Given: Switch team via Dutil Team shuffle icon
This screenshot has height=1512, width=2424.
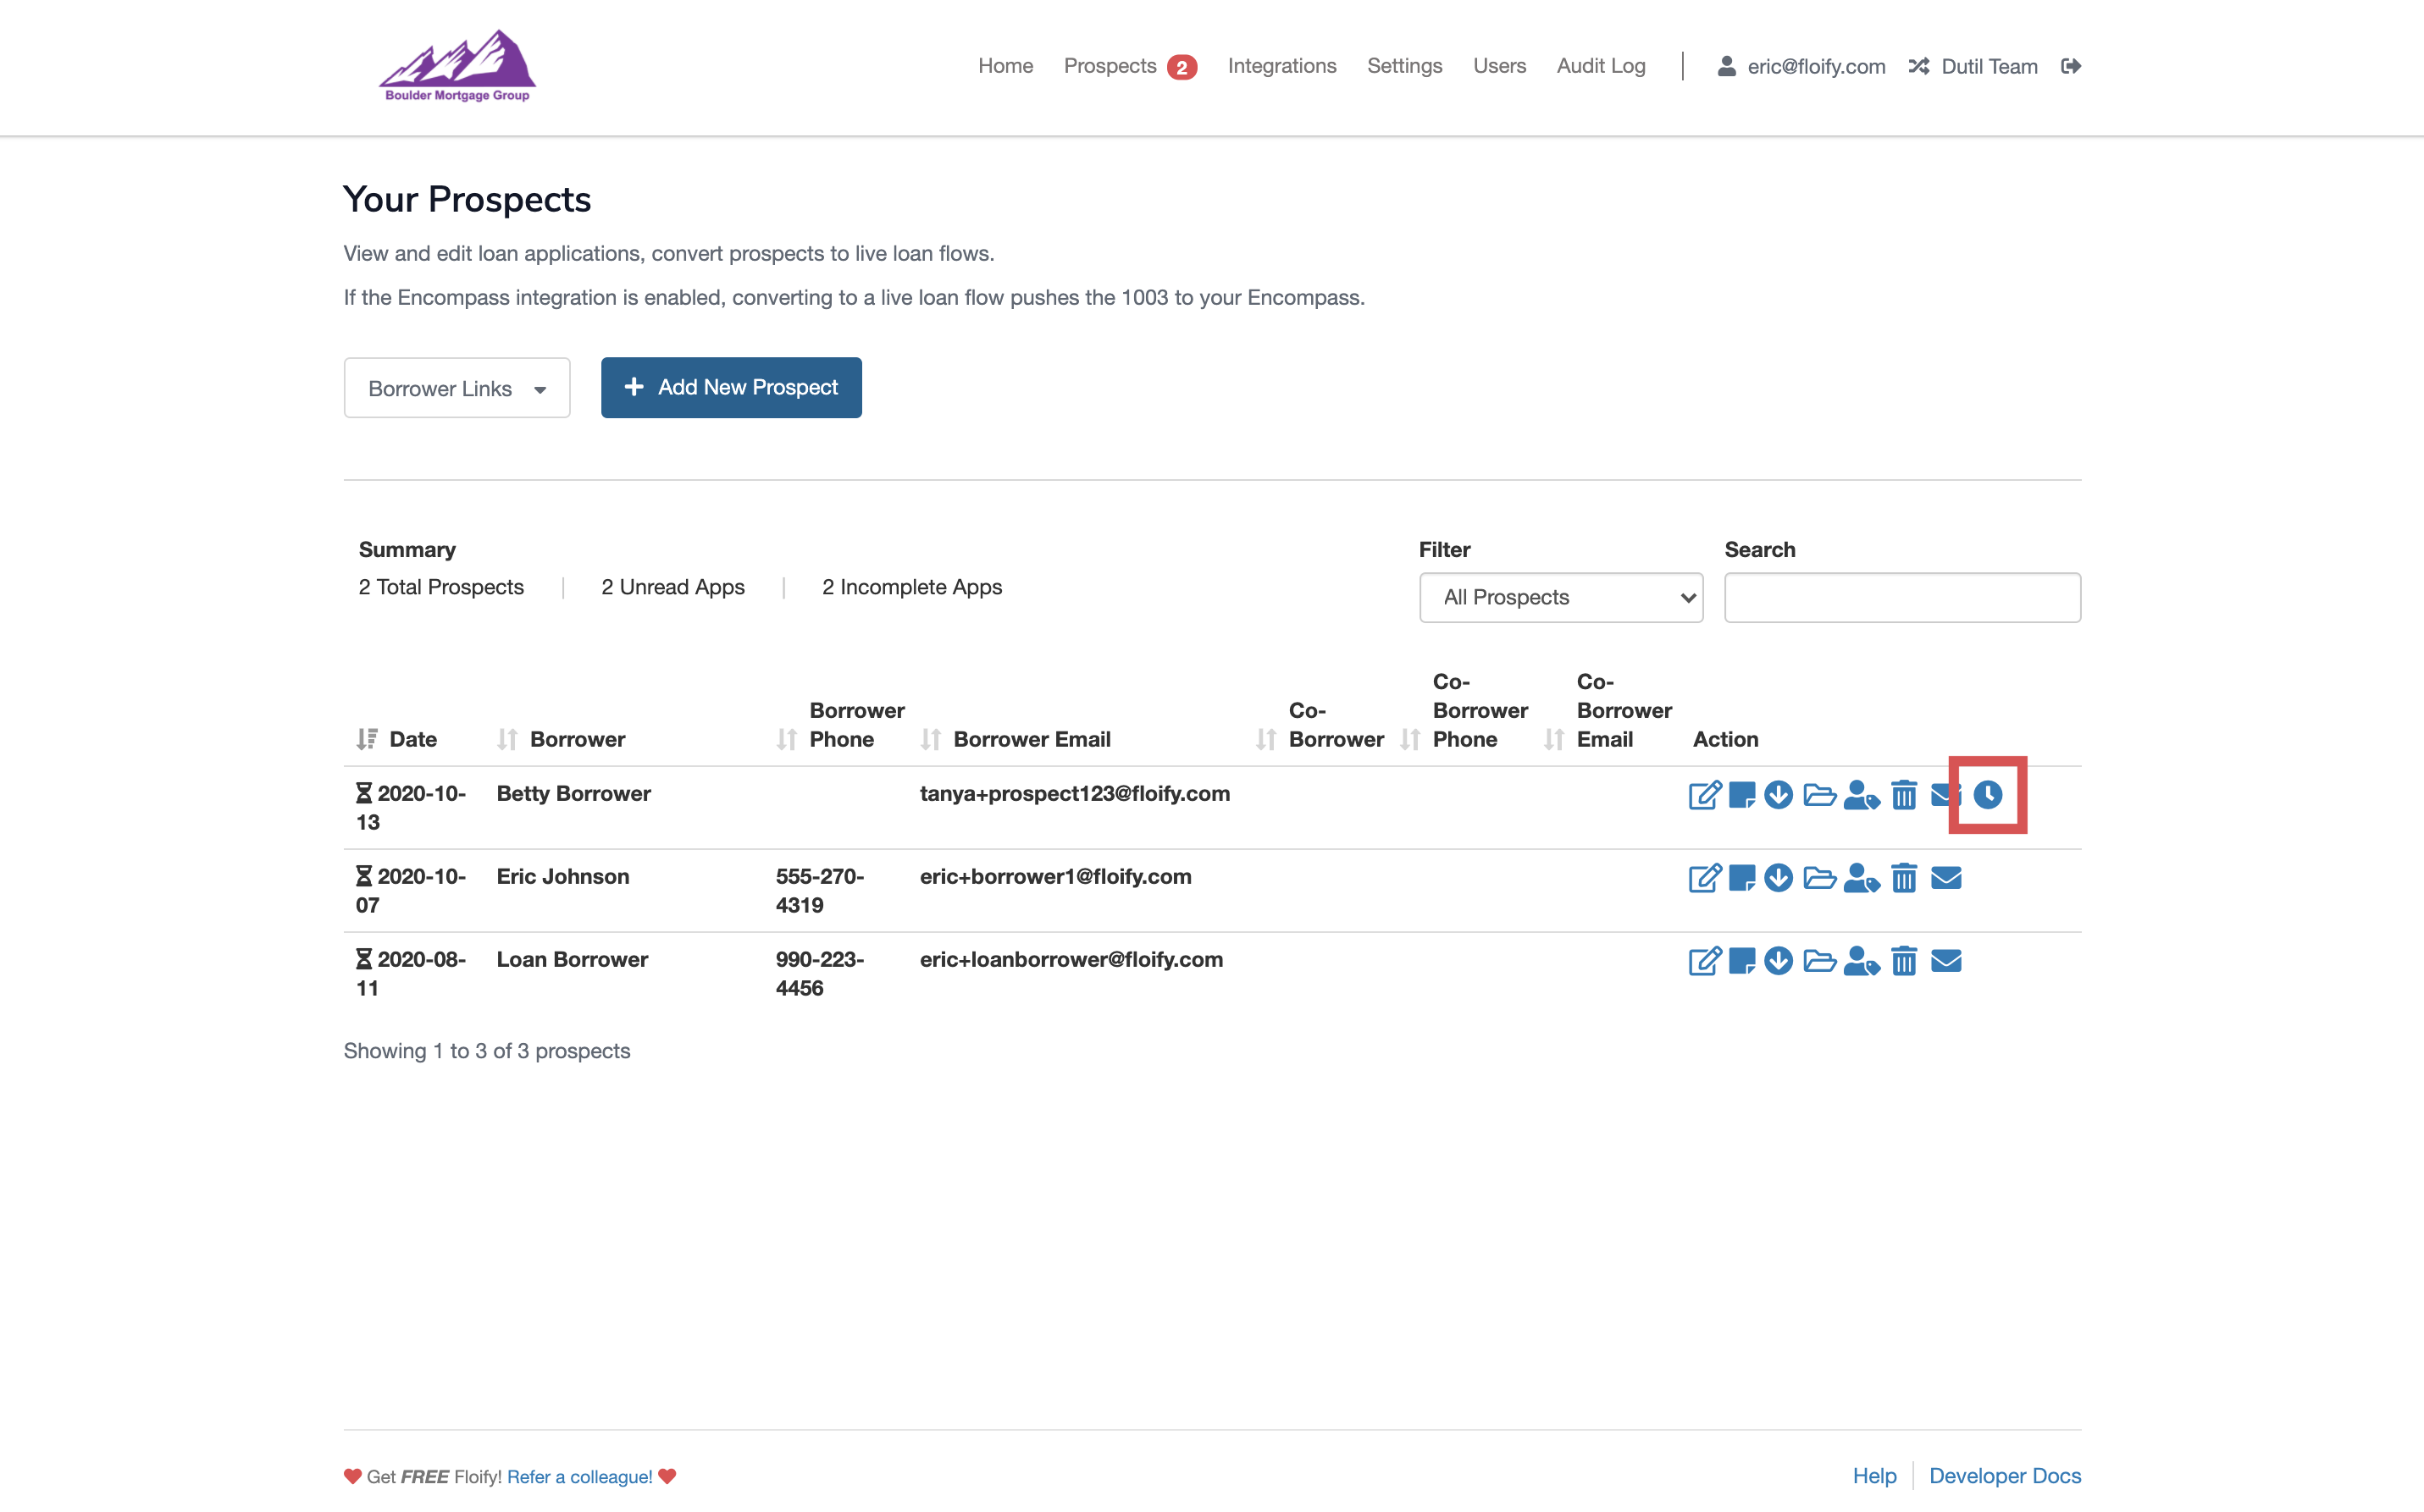Looking at the screenshot, I should pos(1918,66).
